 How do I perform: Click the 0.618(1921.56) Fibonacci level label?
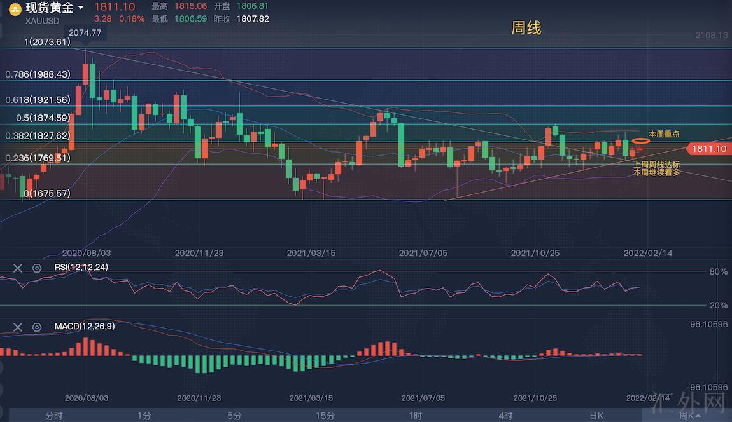point(38,100)
